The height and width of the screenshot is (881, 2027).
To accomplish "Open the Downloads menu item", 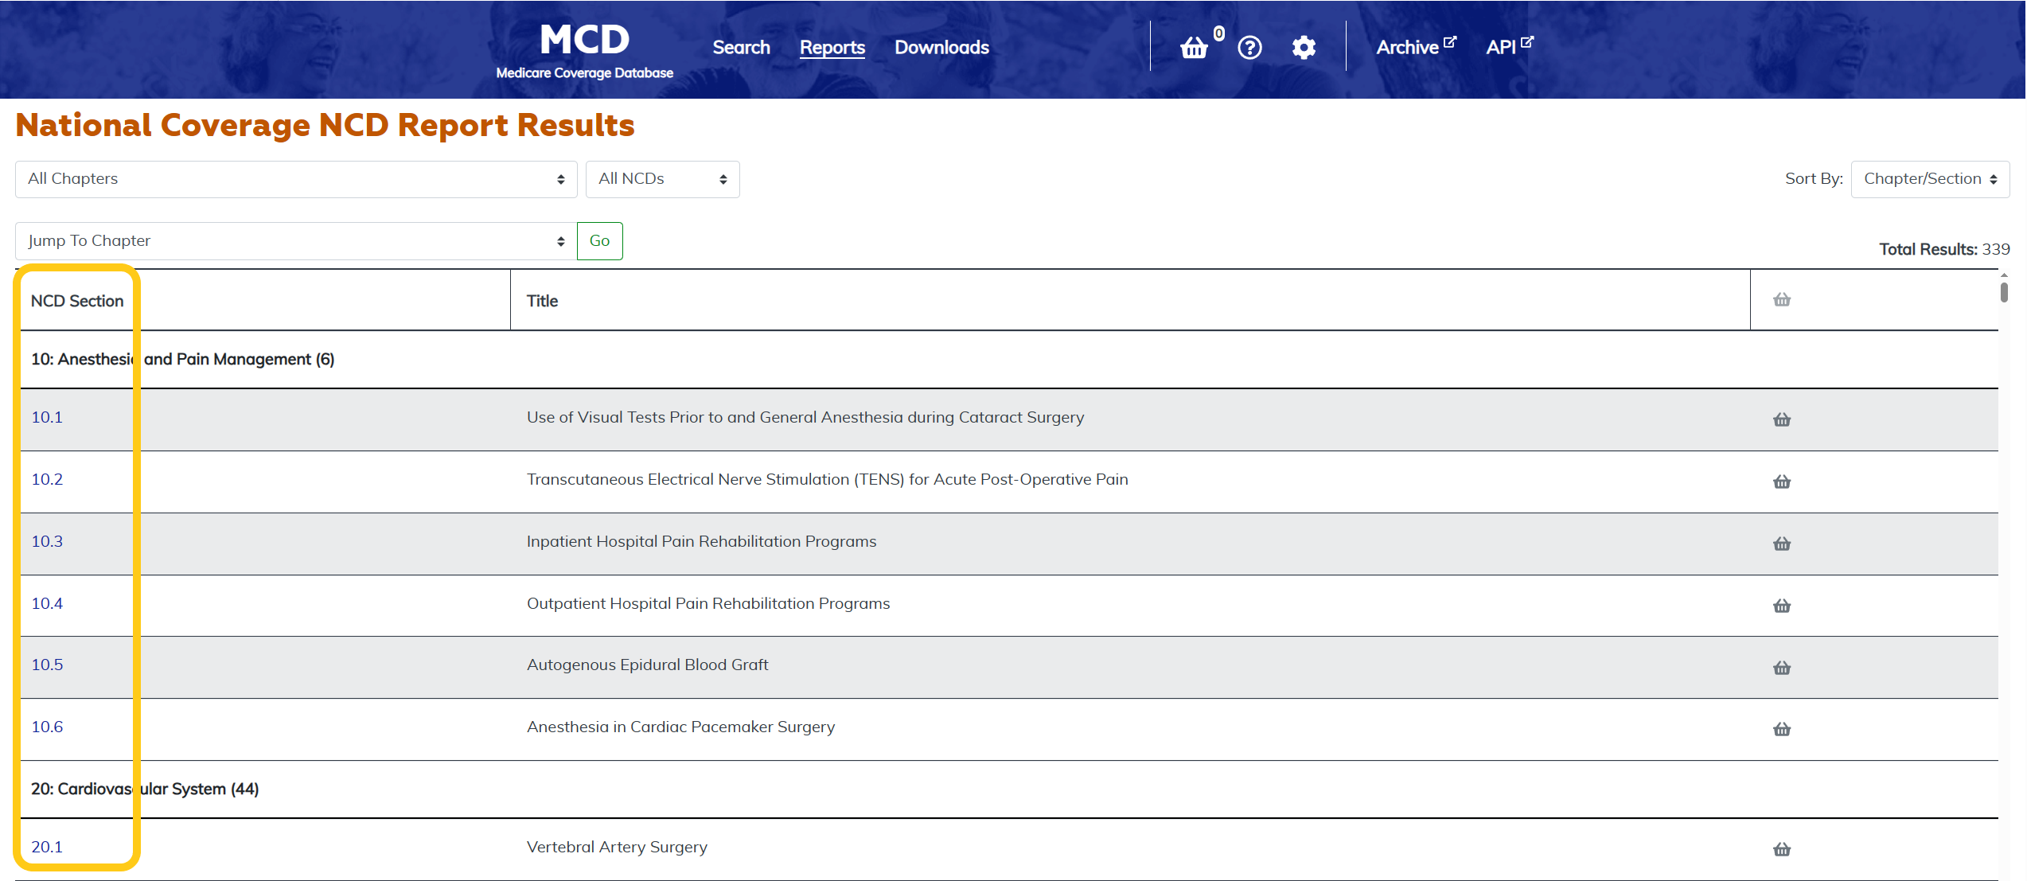I will 941,48.
